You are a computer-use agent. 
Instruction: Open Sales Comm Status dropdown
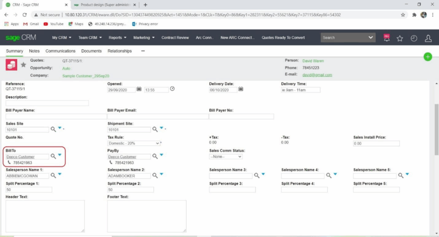[226, 157]
